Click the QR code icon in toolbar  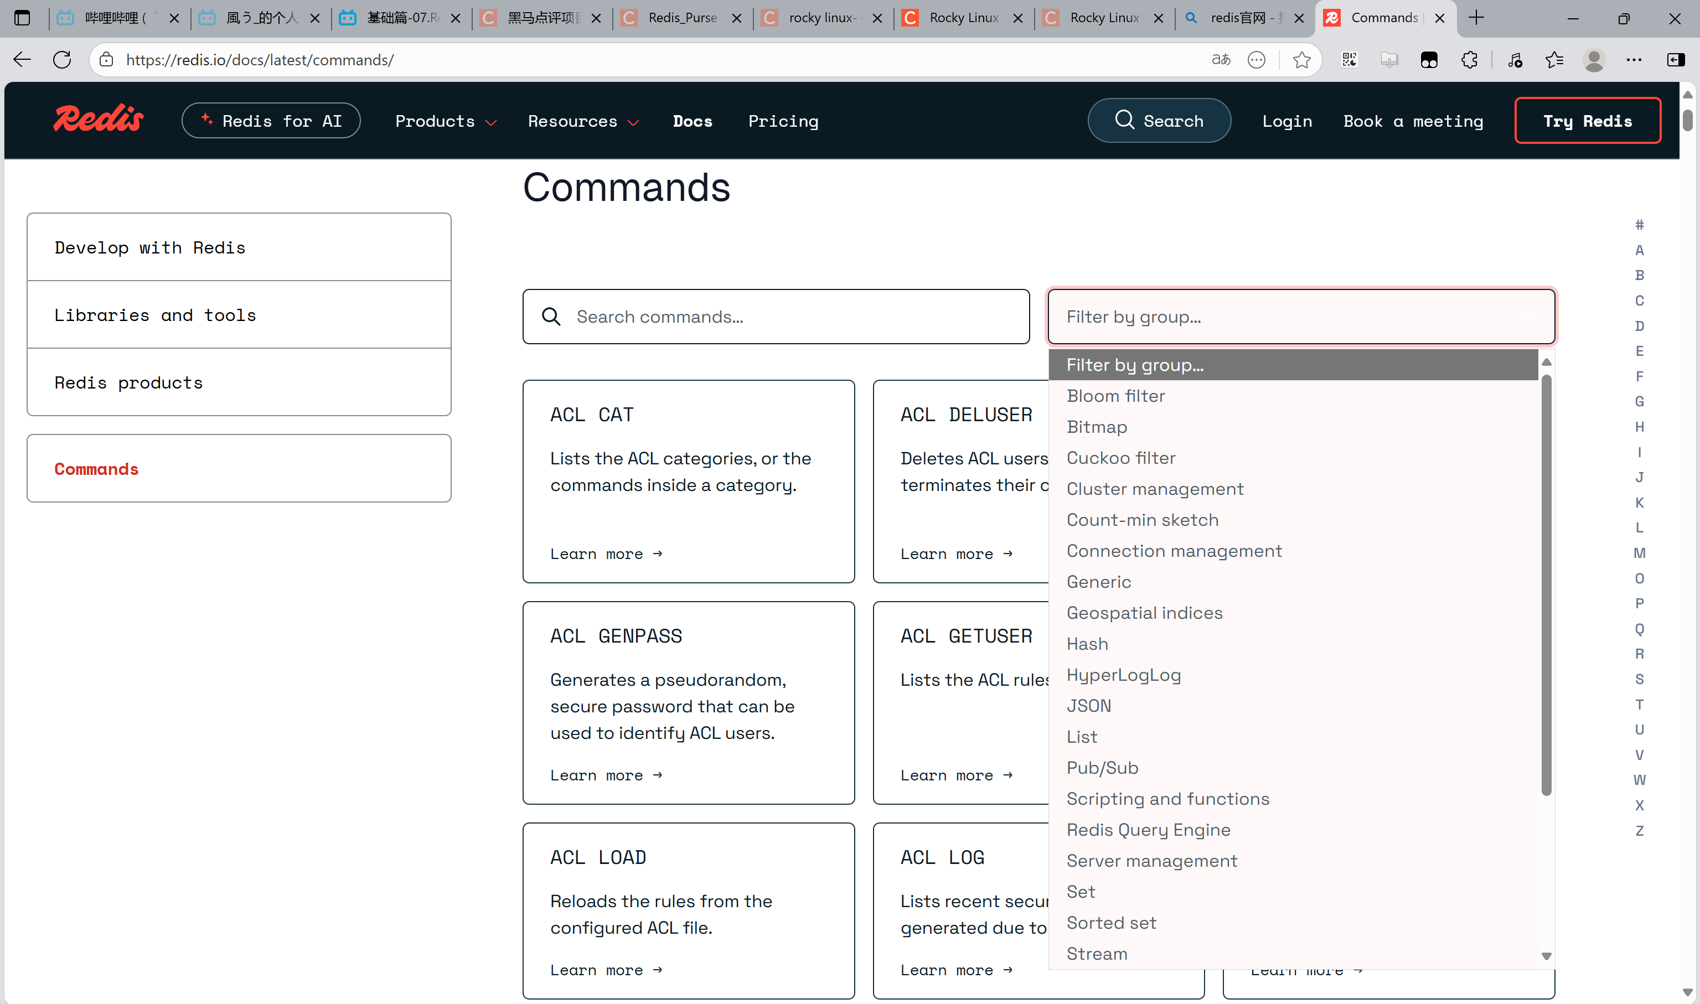1349,60
